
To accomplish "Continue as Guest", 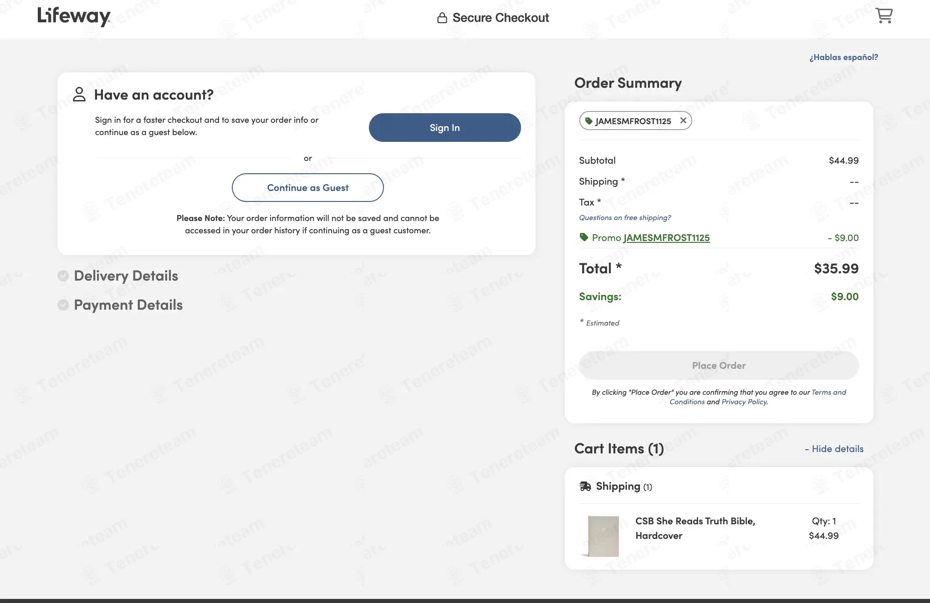I will coord(307,187).
